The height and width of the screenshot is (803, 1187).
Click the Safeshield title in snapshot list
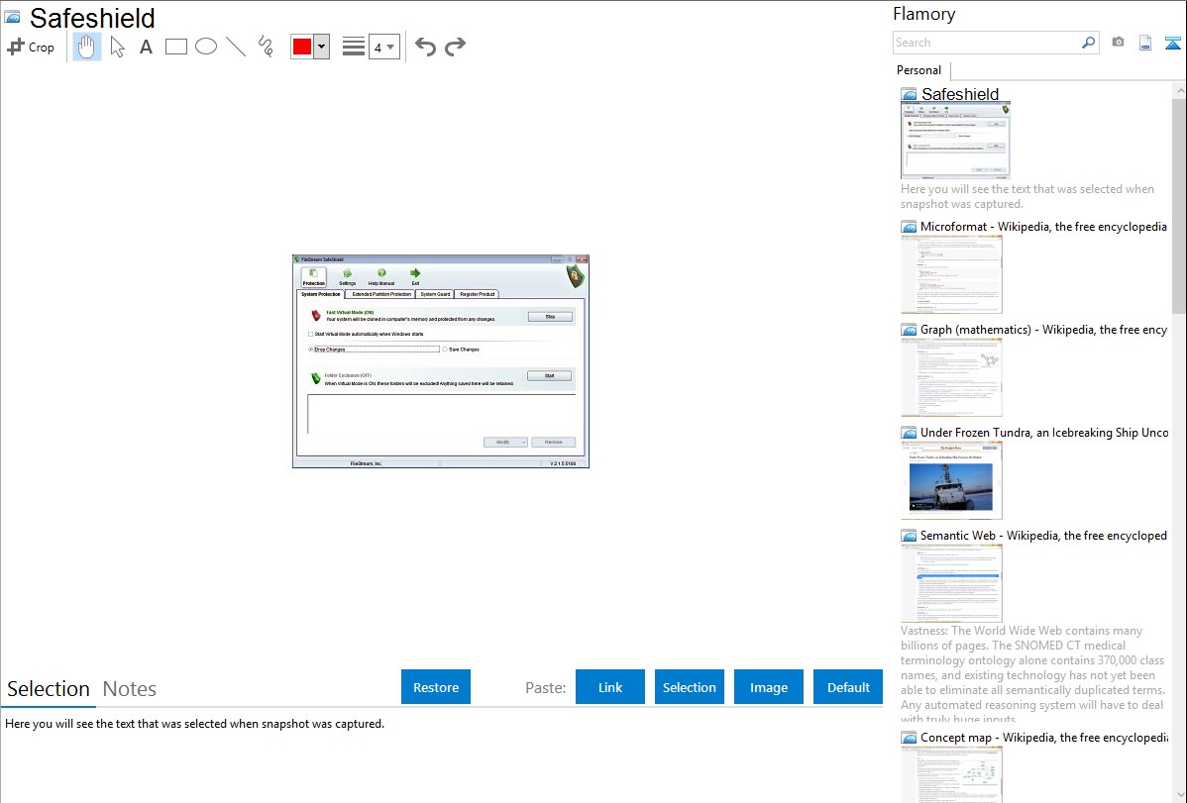960,94
